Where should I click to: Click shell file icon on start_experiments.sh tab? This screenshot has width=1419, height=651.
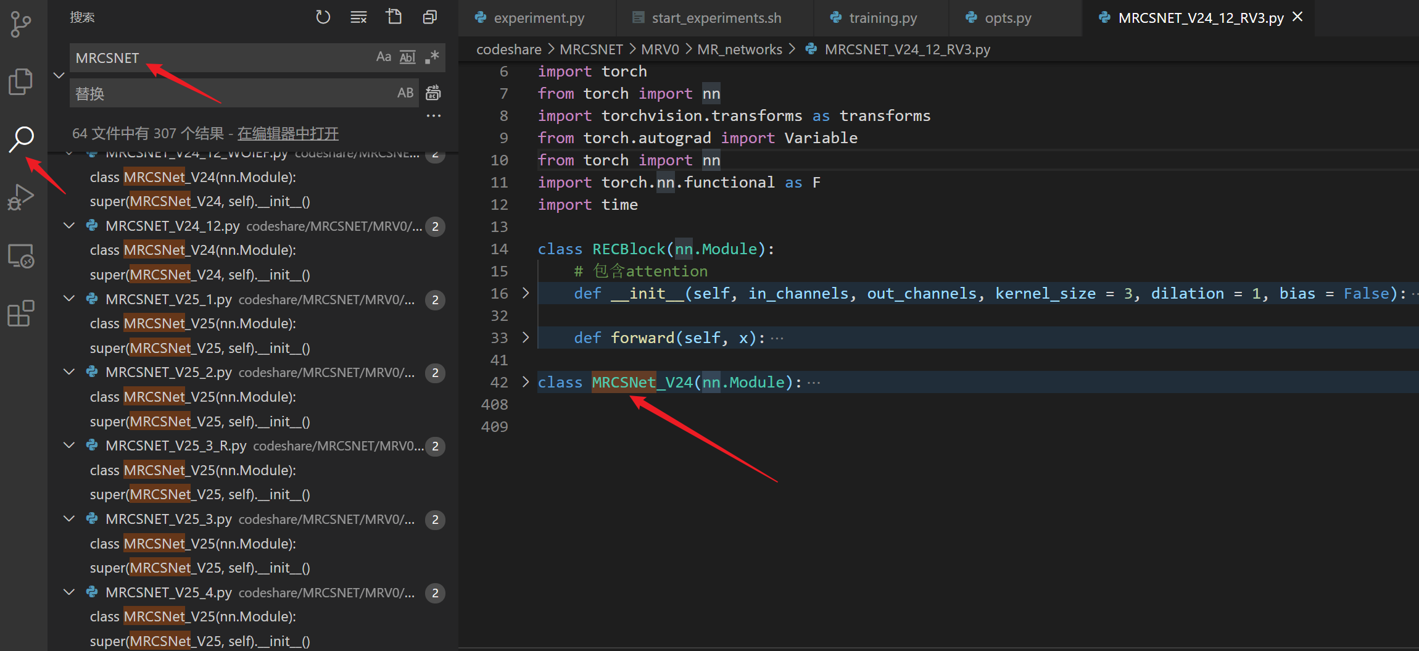point(639,18)
